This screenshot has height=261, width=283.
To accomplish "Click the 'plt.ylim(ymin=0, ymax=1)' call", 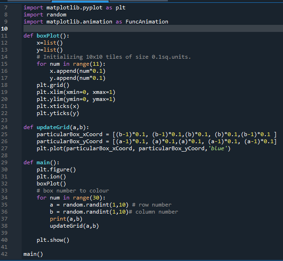I will 76,99.
